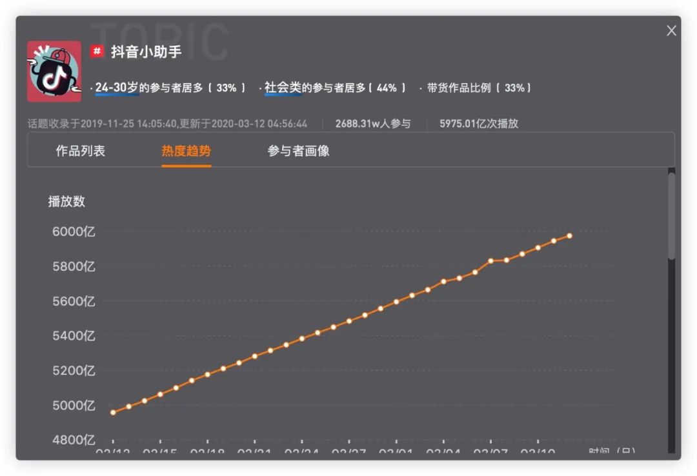697x476 pixels.
Task: Open the 作品列表 tab
Action: pyautogui.click(x=81, y=151)
